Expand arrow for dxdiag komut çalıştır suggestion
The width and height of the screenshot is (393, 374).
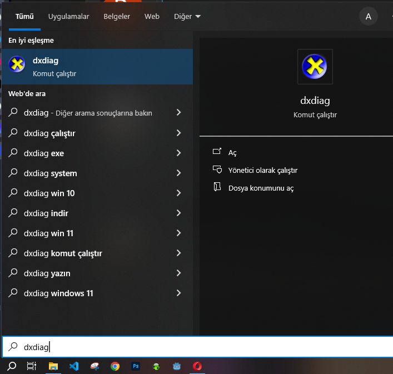pyautogui.click(x=178, y=253)
